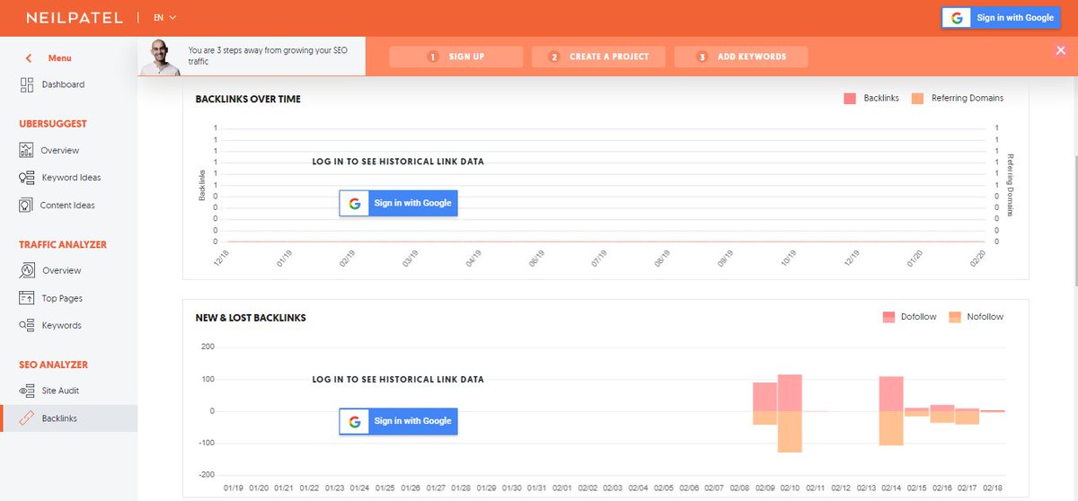1078x501 pixels.
Task: Sign in with Google in New & Lost Backlinks
Action: coord(398,421)
